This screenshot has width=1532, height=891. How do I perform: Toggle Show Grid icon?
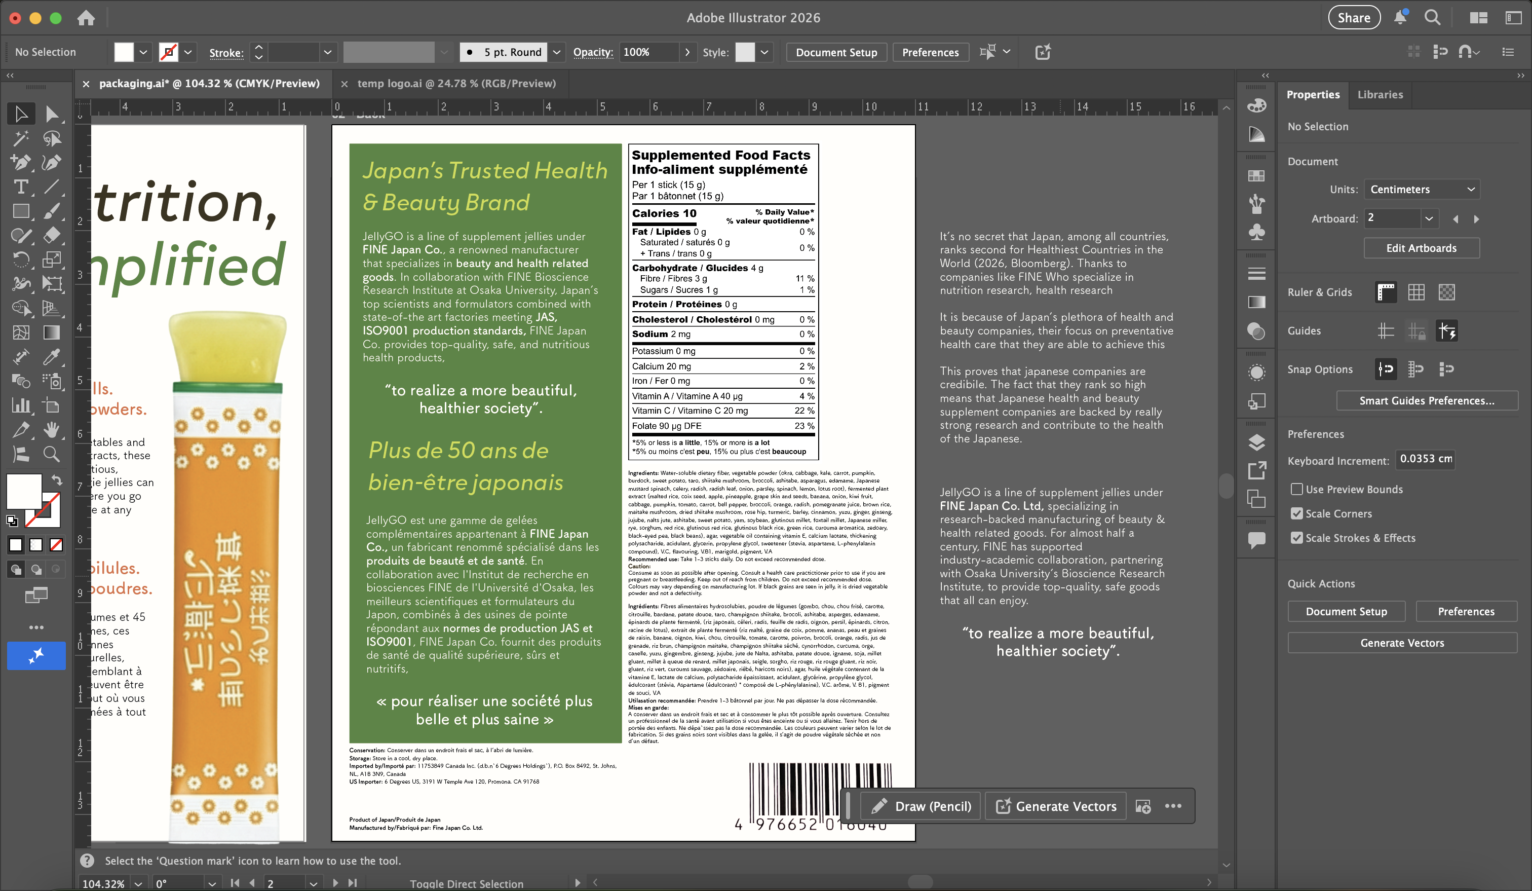[x=1416, y=292]
